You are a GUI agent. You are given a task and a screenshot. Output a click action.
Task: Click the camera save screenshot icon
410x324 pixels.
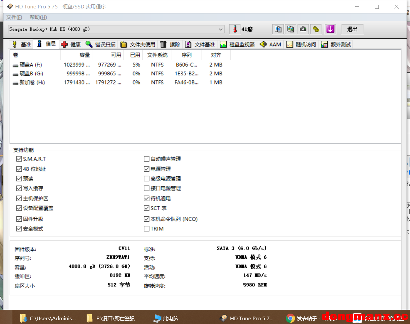303,29
